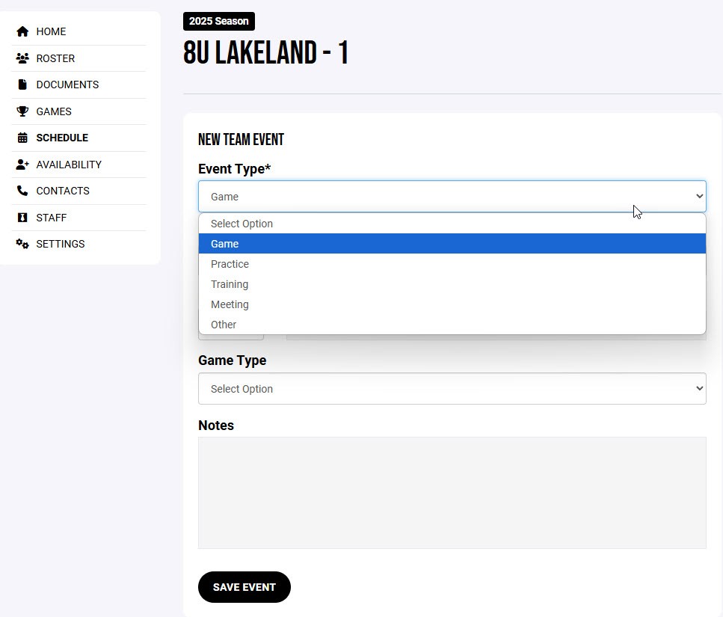This screenshot has height=617, width=723.
Task: Pick the Game option in dropdown list
Action: click(x=225, y=244)
